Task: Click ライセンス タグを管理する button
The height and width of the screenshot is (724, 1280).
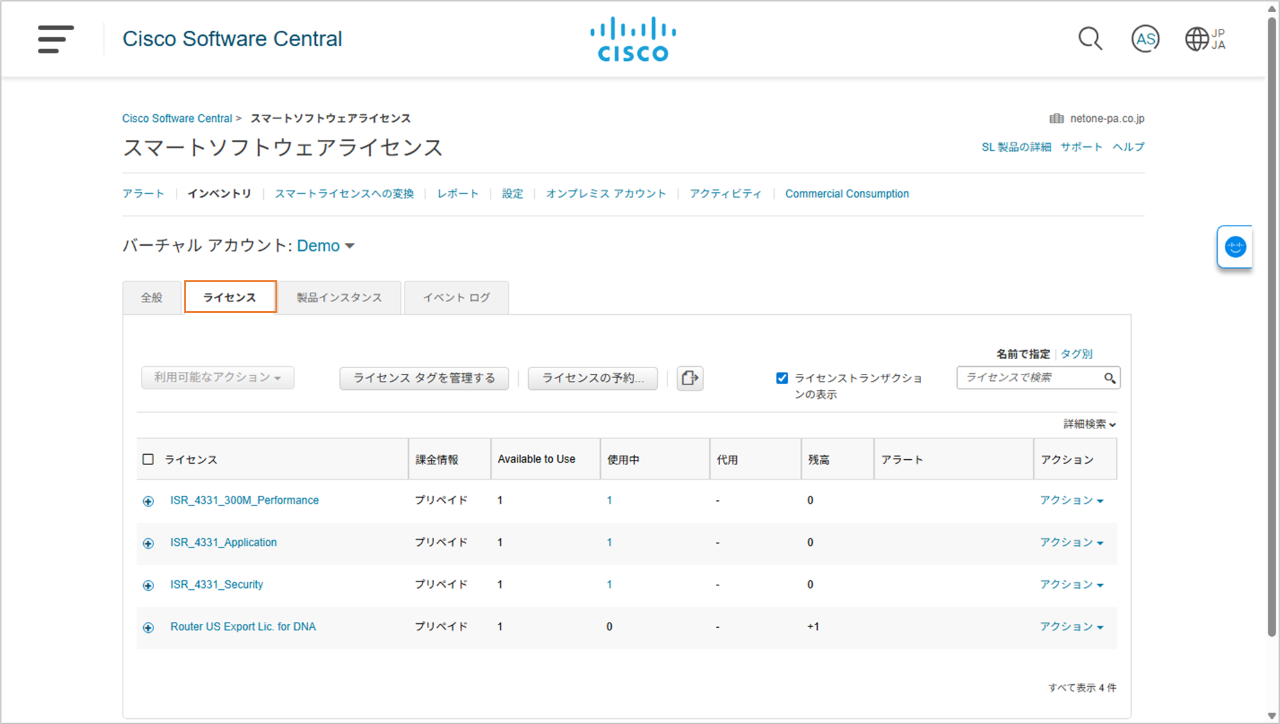Action: pyautogui.click(x=424, y=378)
